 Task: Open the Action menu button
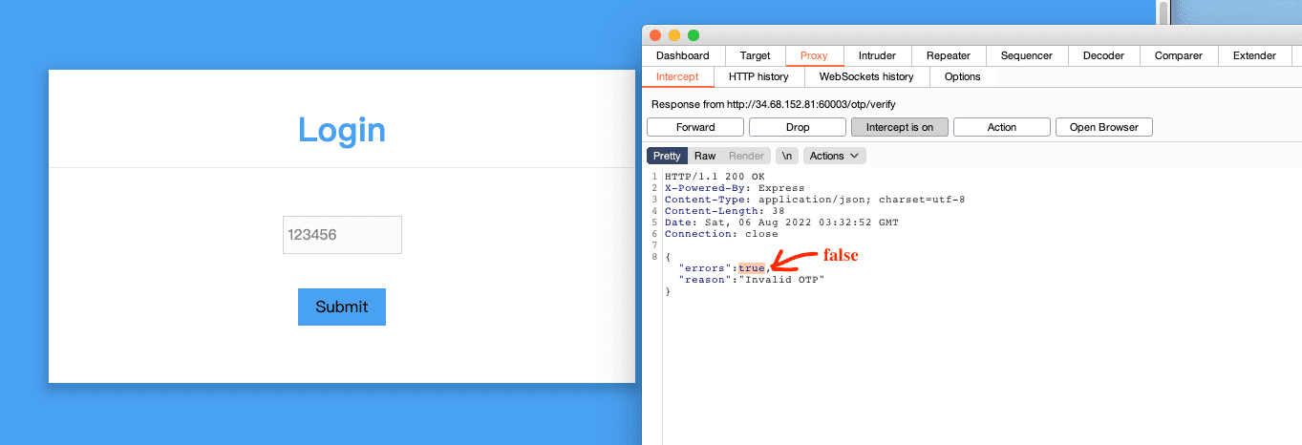[x=1001, y=127]
